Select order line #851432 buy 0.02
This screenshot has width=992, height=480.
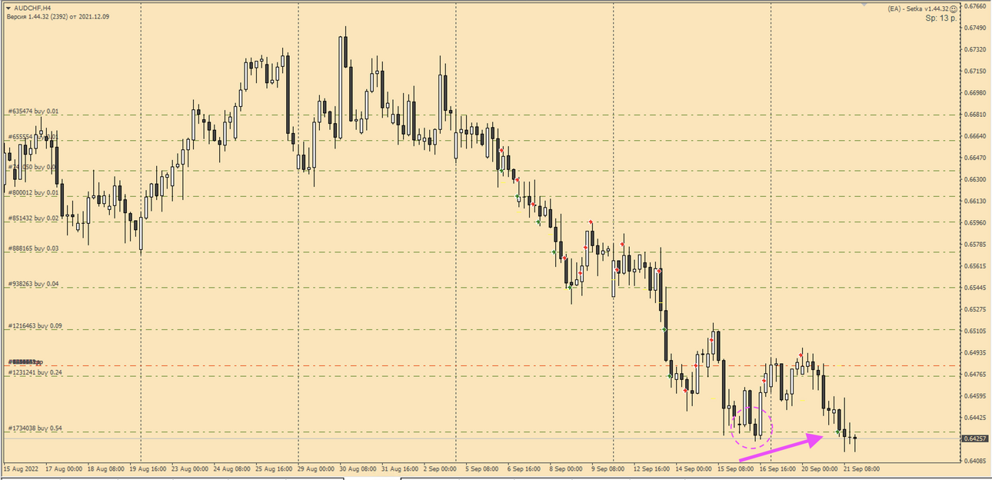pyautogui.click(x=33, y=218)
